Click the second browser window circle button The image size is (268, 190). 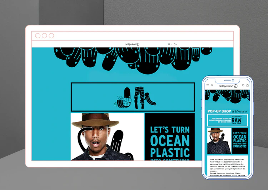[x=44, y=36]
